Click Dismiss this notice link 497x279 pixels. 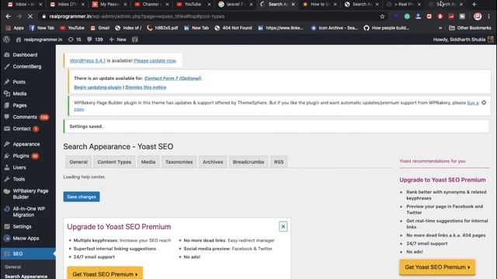click(x=146, y=87)
